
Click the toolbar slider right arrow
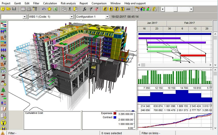191,9
